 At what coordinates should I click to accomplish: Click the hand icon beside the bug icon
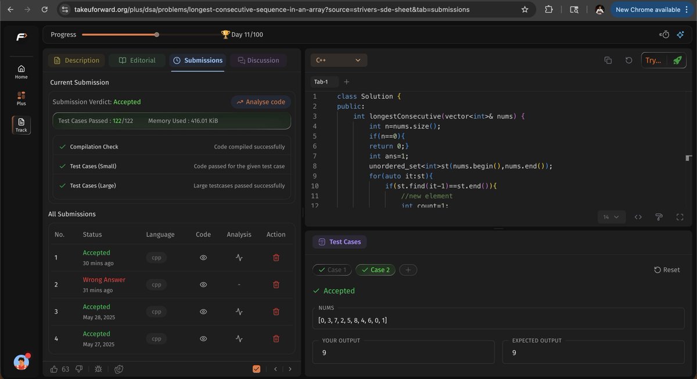click(x=118, y=369)
